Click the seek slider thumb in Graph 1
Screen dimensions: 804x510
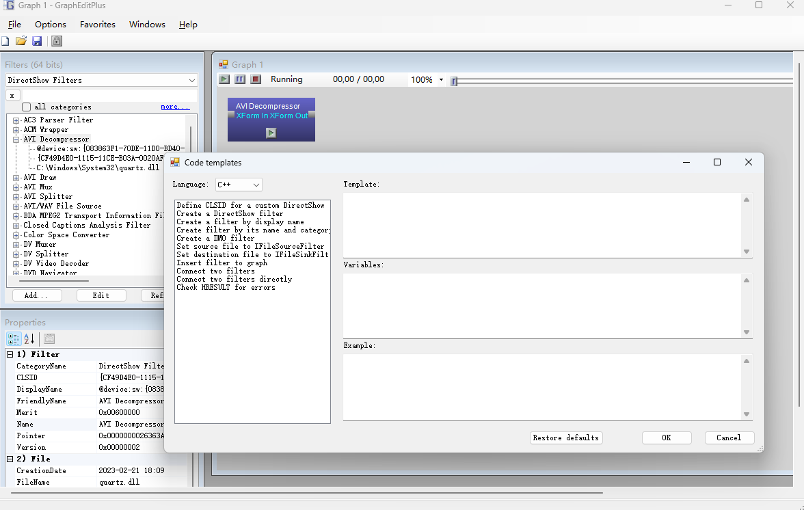click(454, 81)
